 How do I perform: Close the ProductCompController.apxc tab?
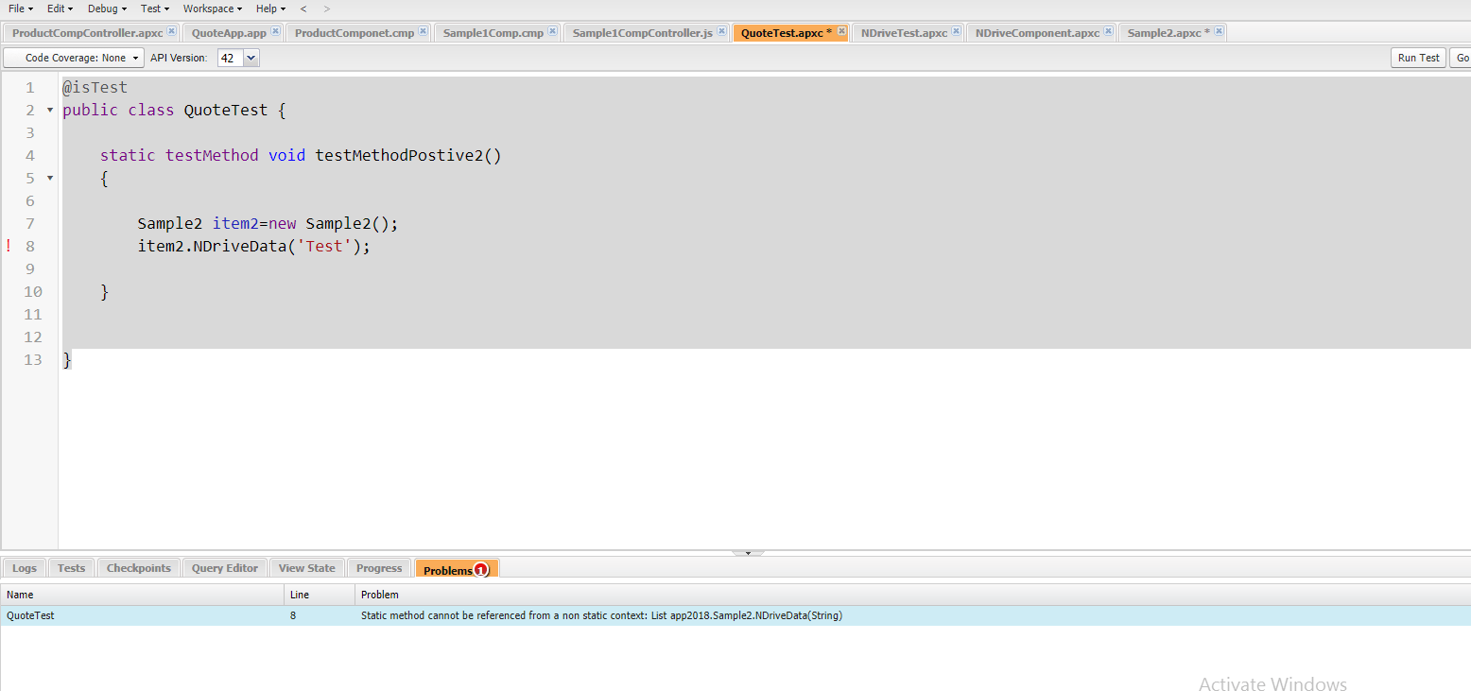pyautogui.click(x=172, y=31)
